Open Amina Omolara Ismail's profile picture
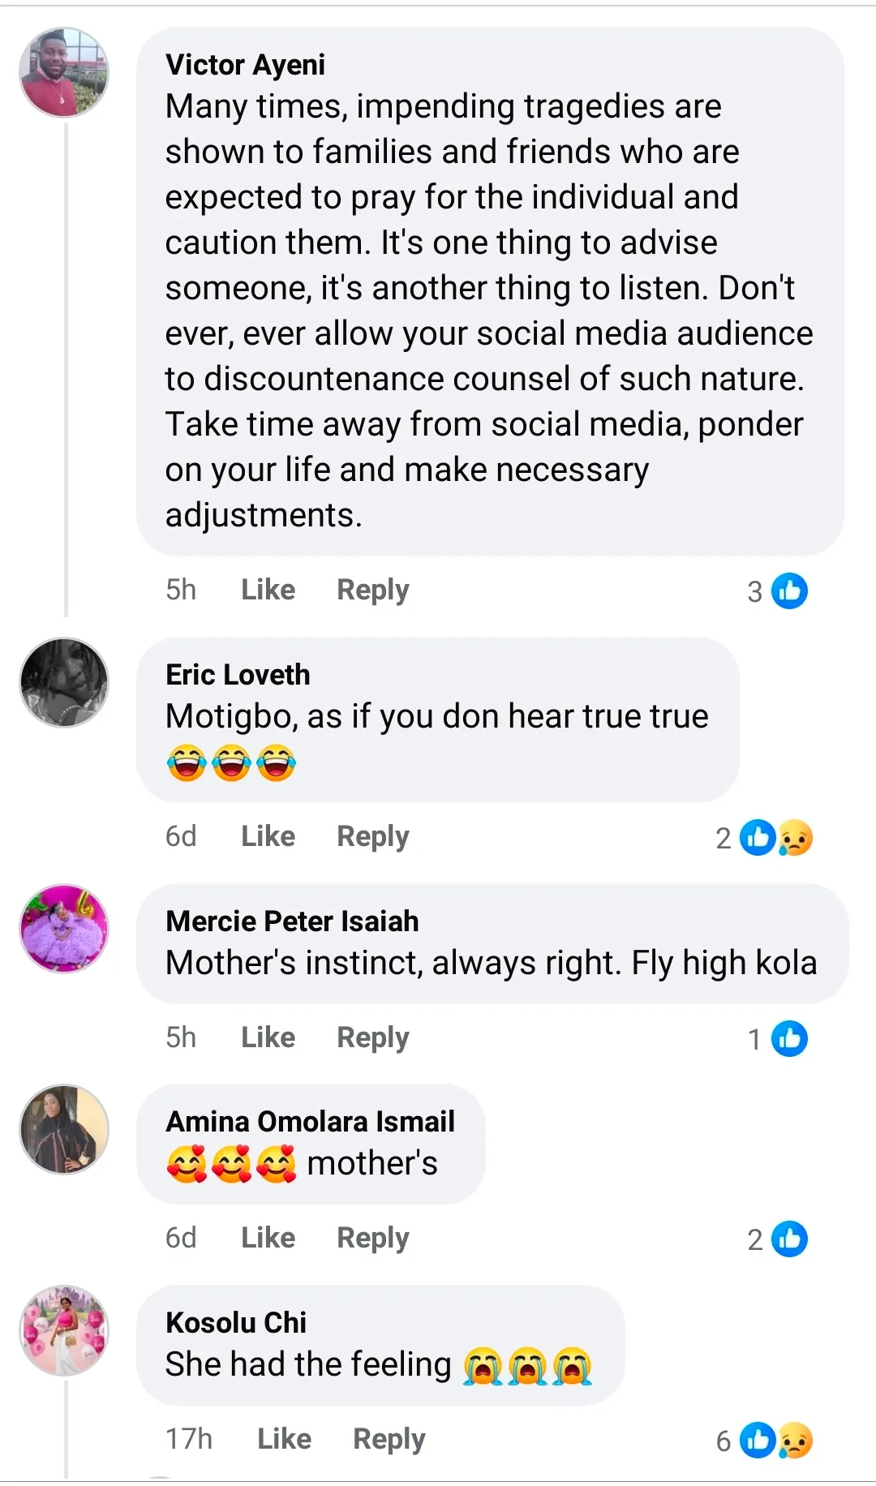This screenshot has height=1486, width=876. click(x=64, y=1129)
